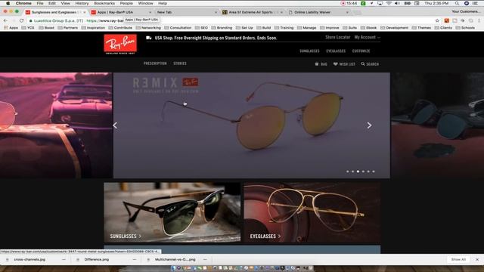Open the CUSTOMIZE navigation link
This screenshot has width=484, height=272.
[361, 51]
